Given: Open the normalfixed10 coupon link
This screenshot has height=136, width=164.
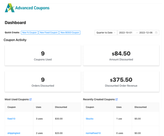Looking at the screenshot, I should (x=93, y=133).
